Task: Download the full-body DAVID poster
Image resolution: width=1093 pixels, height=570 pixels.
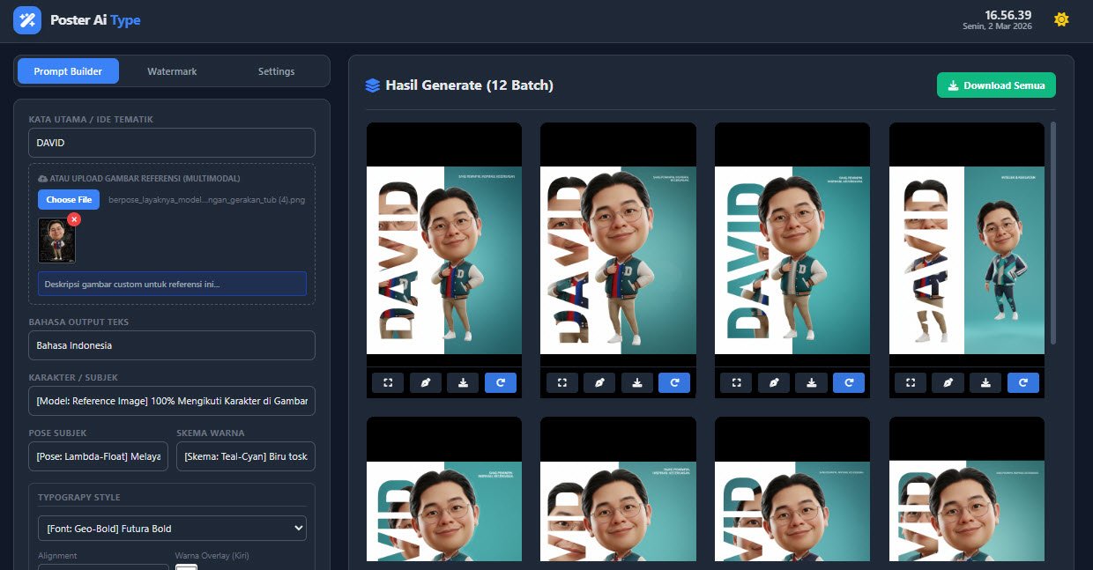Action: (x=985, y=382)
